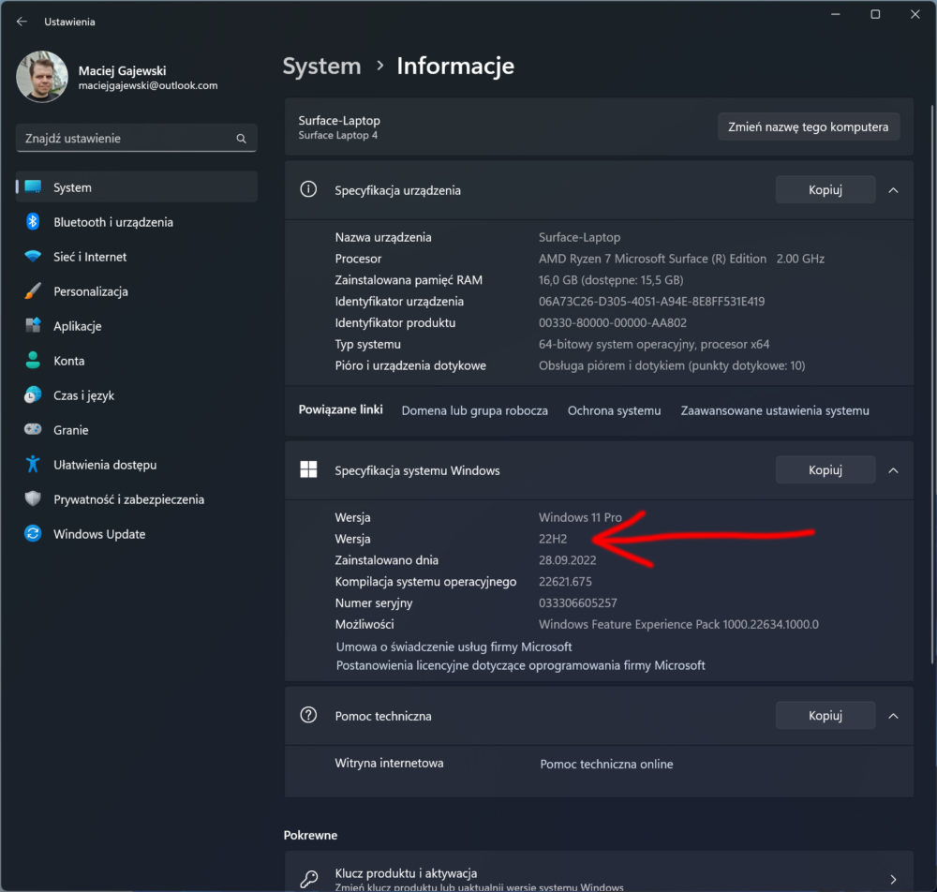Collapse the Specyfikacja urządzenia section

pos(893,190)
